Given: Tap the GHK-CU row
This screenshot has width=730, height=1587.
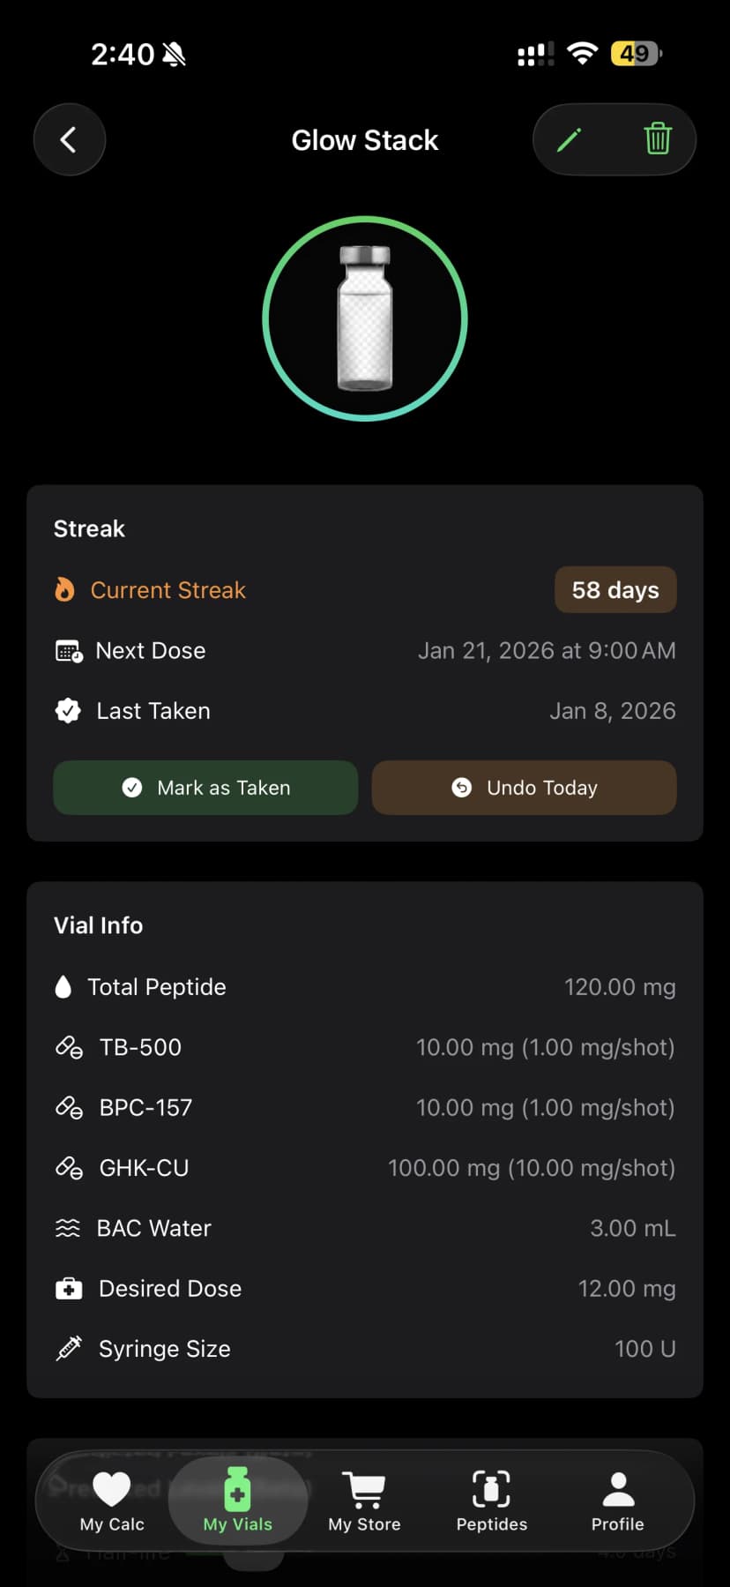Looking at the screenshot, I should tap(364, 1168).
